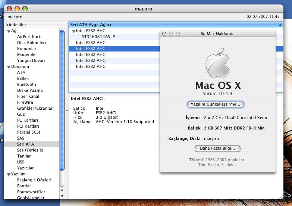This screenshot has height=206, width=292.
Task: Click the pane splitter handle left of Satıcı
Action: pyautogui.click(x=67, y=110)
